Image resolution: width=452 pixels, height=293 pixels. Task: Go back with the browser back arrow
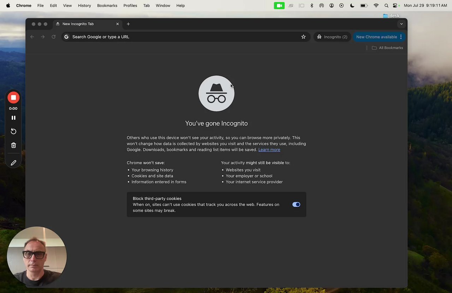tap(32, 37)
